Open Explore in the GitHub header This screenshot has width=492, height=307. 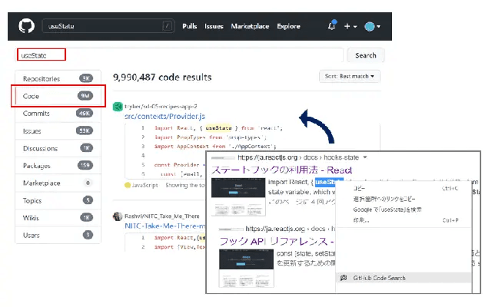click(288, 26)
